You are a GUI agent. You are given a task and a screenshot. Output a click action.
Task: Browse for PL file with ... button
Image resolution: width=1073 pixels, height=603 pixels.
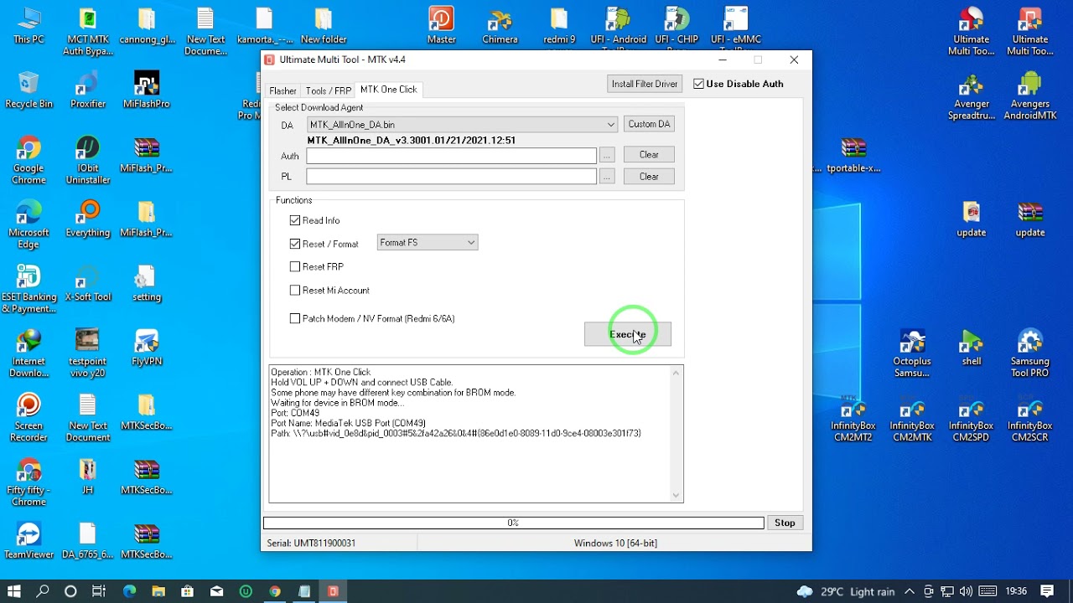607,177
